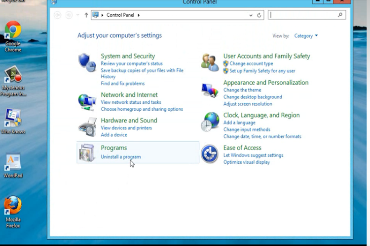Open Google Chrome desktop shortcut

click(13, 36)
